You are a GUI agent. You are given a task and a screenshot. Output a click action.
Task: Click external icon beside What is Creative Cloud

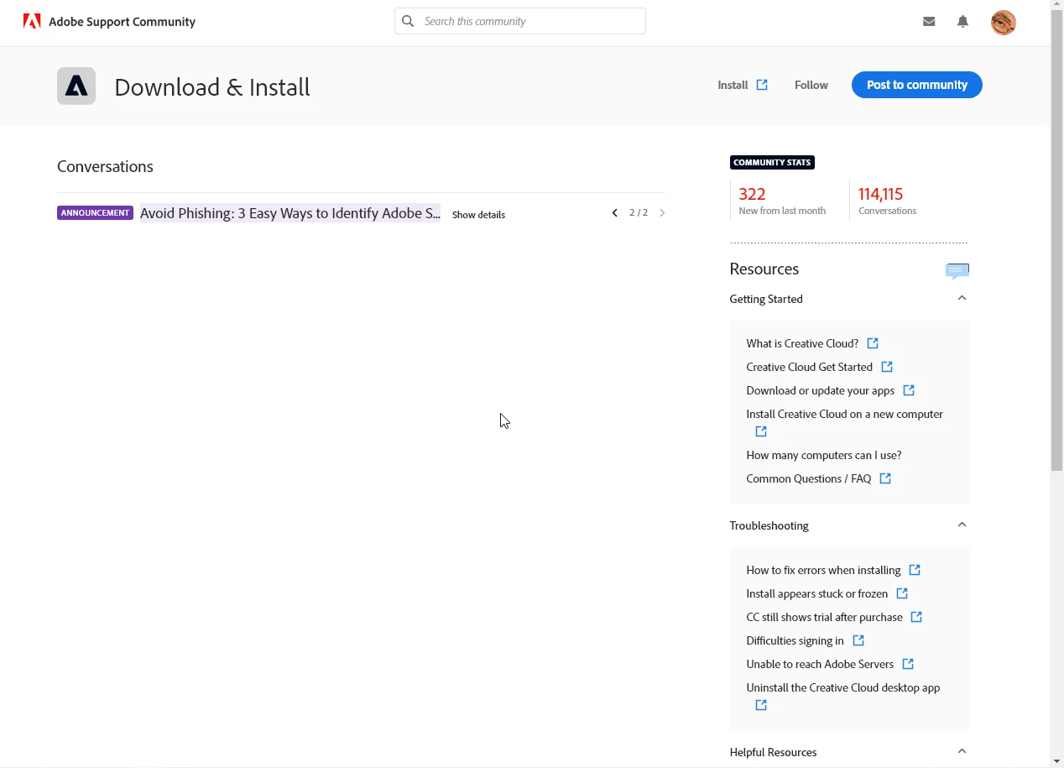point(873,343)
